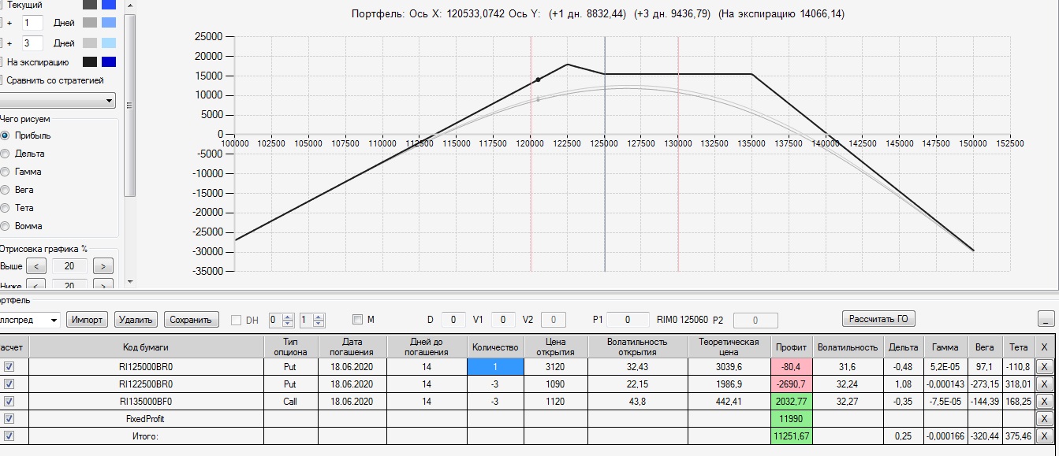Click the Выше percent value field showing 20
1059x456 pixels.
70,266
